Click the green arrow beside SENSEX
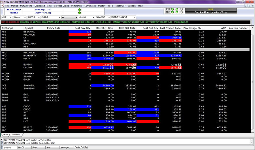The width and height of the screenshot is (255, 150). [x=79, y=13]
